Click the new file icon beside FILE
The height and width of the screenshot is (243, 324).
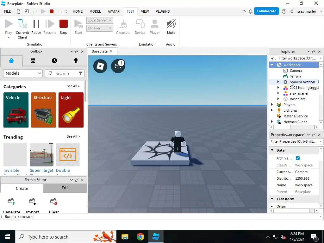19,11
